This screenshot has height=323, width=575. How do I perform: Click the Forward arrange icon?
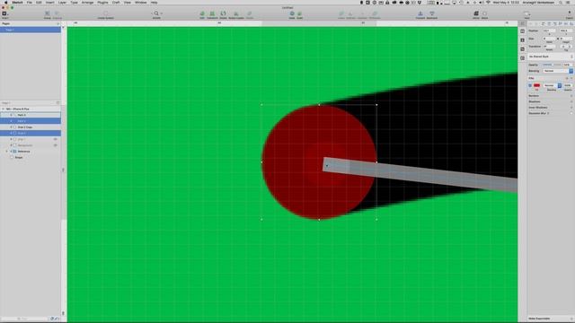coord(420,14)
